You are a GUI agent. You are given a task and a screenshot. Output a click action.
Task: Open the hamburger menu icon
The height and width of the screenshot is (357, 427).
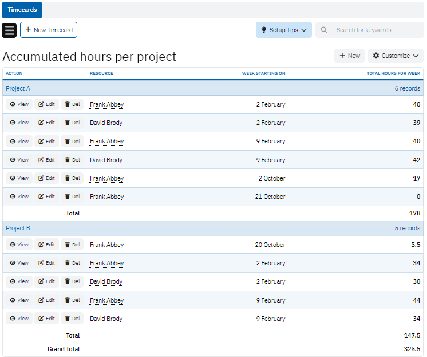9,30
